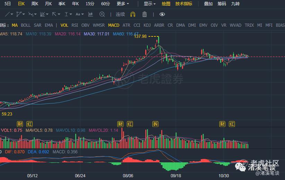Image resolution: width=285 pixels, height=180 pixels.
Task: Enable the TRIX indicator
Action: coord(249,25)
